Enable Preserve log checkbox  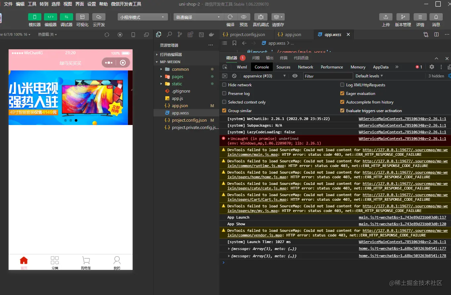pos(225,94)
